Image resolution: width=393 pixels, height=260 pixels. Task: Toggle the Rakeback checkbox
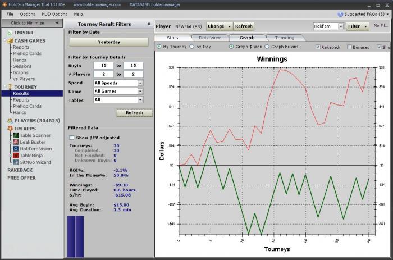point(318,47)
